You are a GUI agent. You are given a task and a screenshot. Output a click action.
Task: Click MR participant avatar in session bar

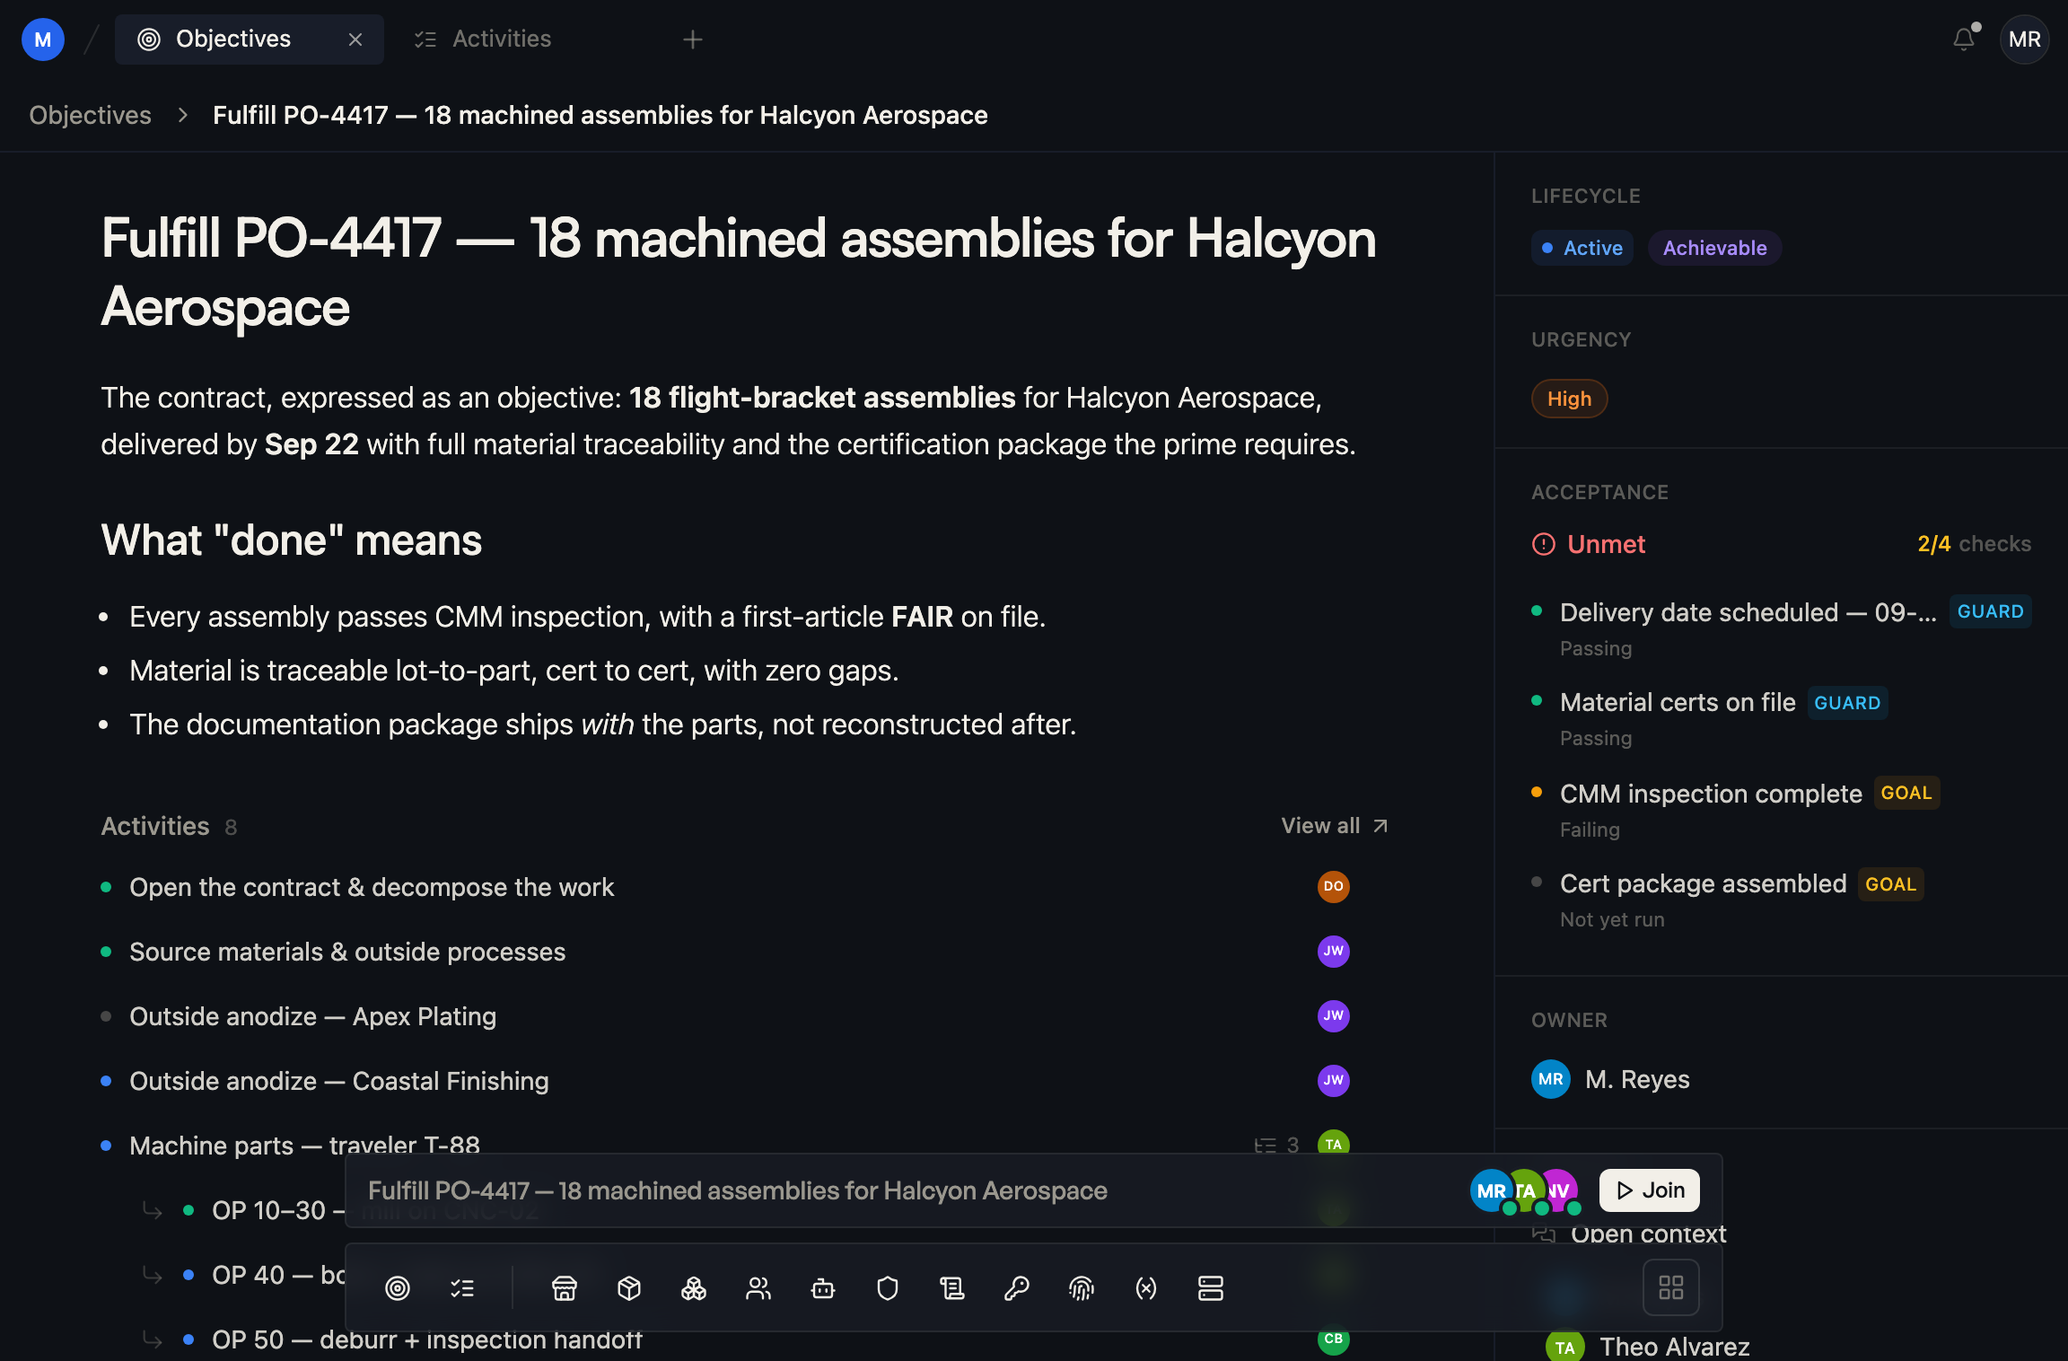click(x=1490, y=1190)
